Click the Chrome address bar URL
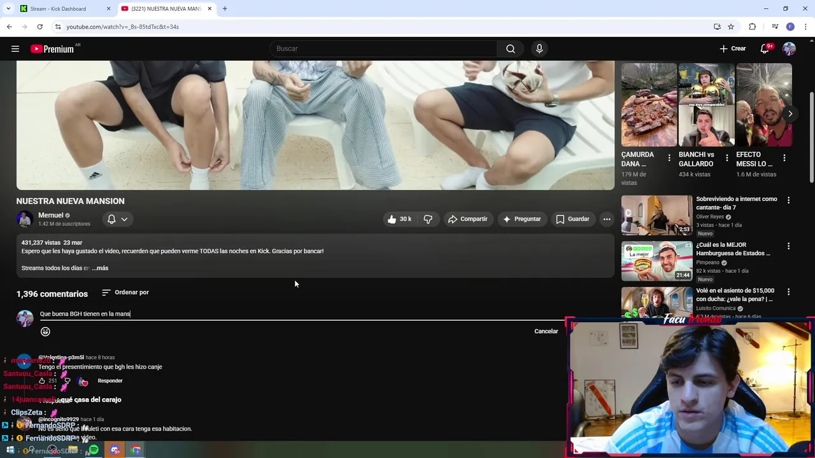The height and width of the screenshot is (458, 815). click(x=122, y=27)
